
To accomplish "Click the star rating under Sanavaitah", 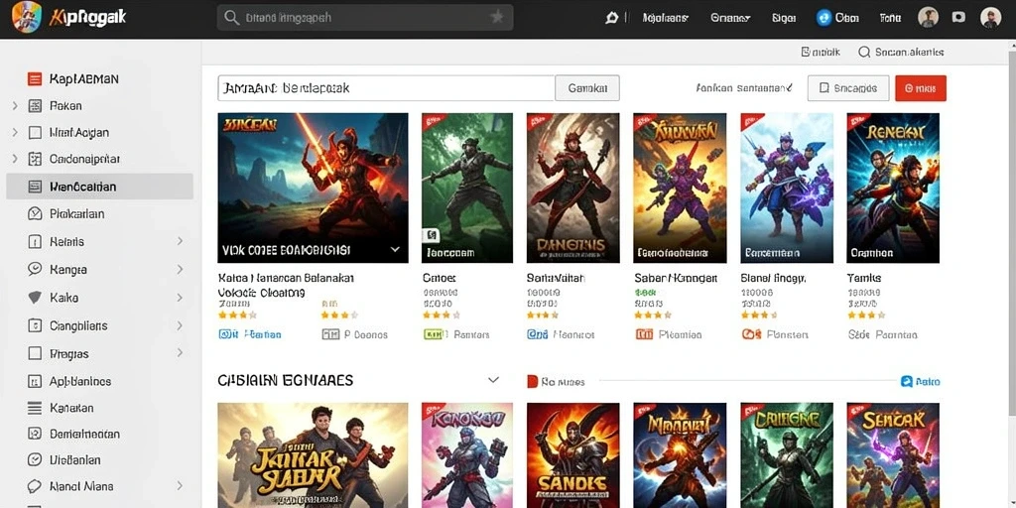I will (x=543, y=315).
